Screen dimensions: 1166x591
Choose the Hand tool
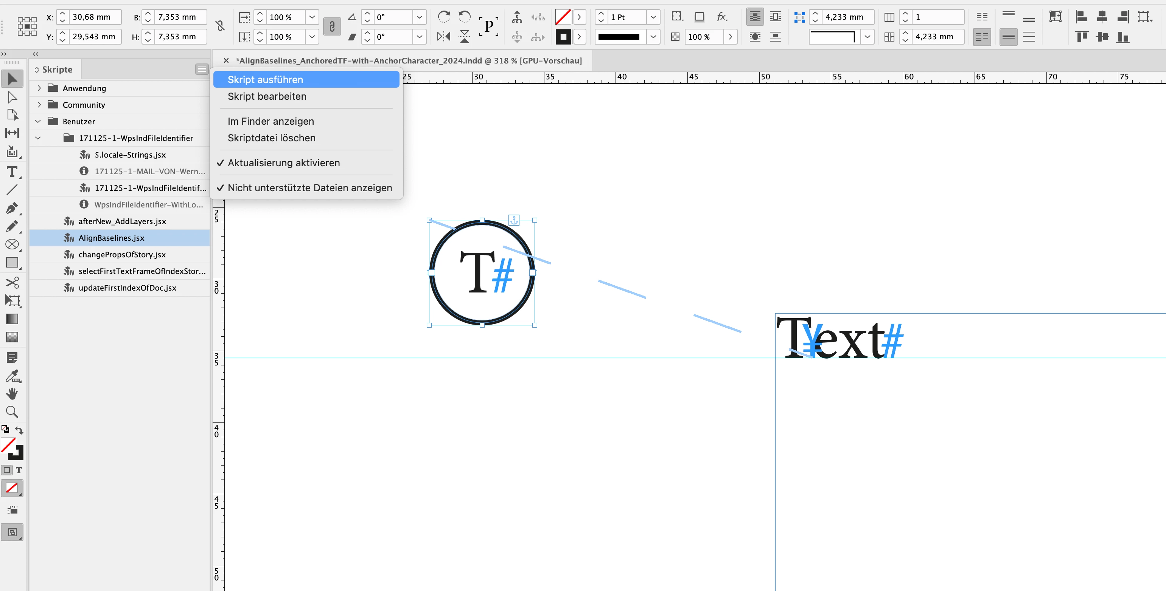click(12, 394)
